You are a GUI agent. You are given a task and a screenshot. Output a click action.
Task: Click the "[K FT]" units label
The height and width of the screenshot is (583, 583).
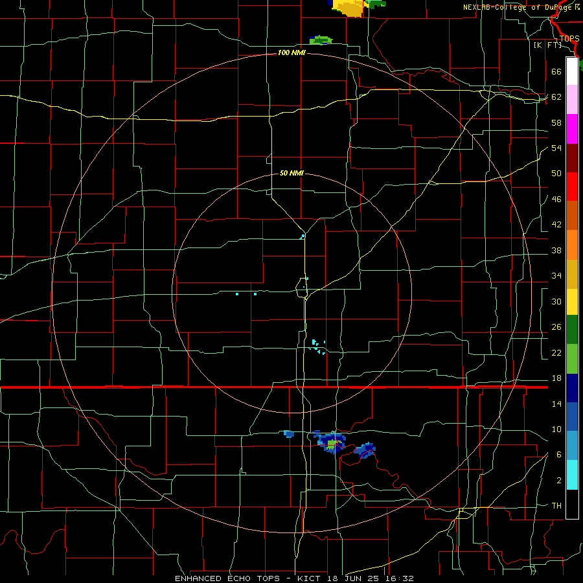547,45
